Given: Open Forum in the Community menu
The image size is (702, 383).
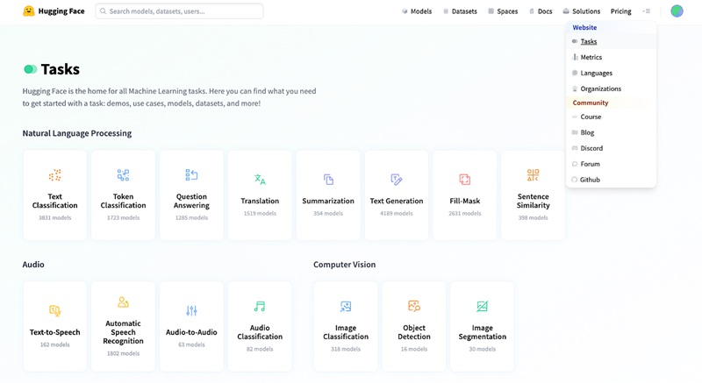Looking at the screenshot, I should coord(611,164).
